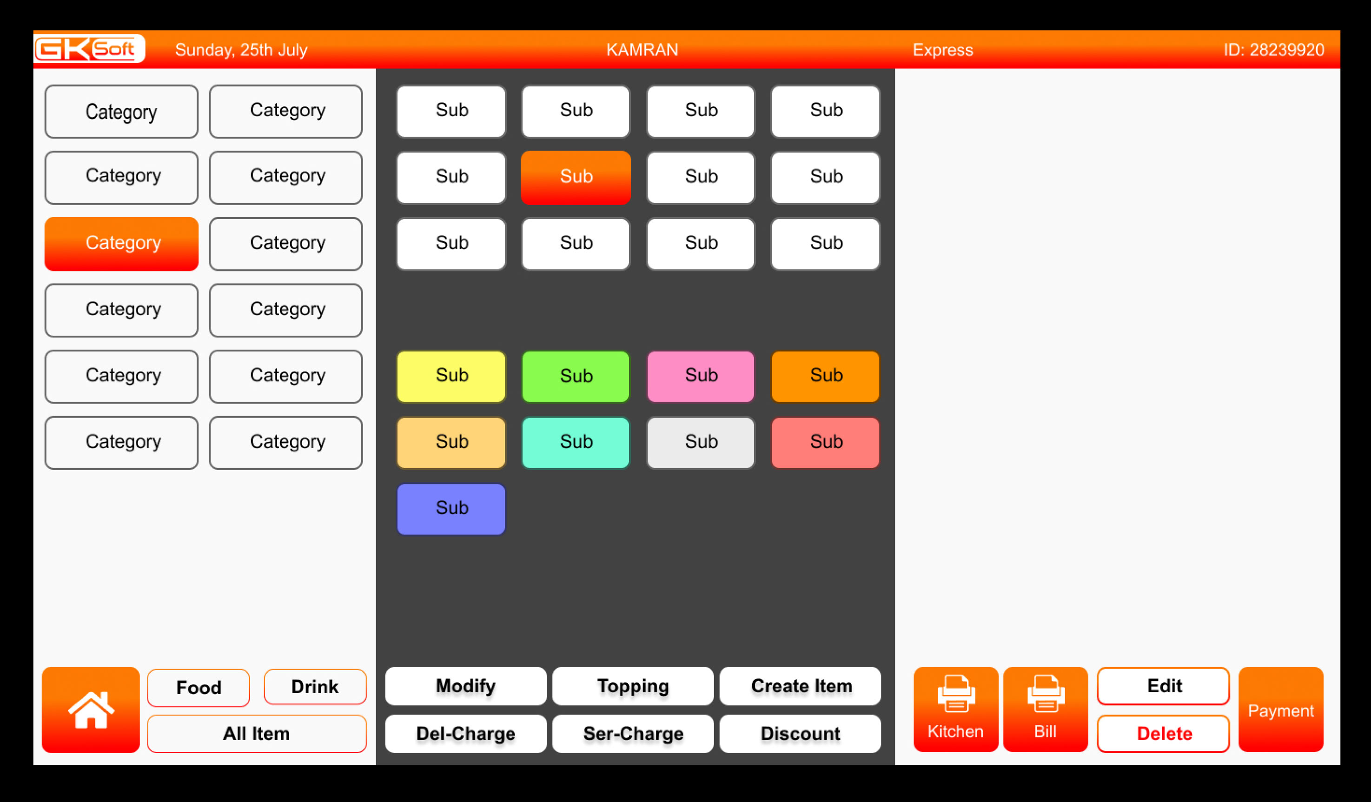Image resolution: width=1371 pixels, height=802 pixels.
Task: Click the GKSoft logo
Action: point(90,49)
